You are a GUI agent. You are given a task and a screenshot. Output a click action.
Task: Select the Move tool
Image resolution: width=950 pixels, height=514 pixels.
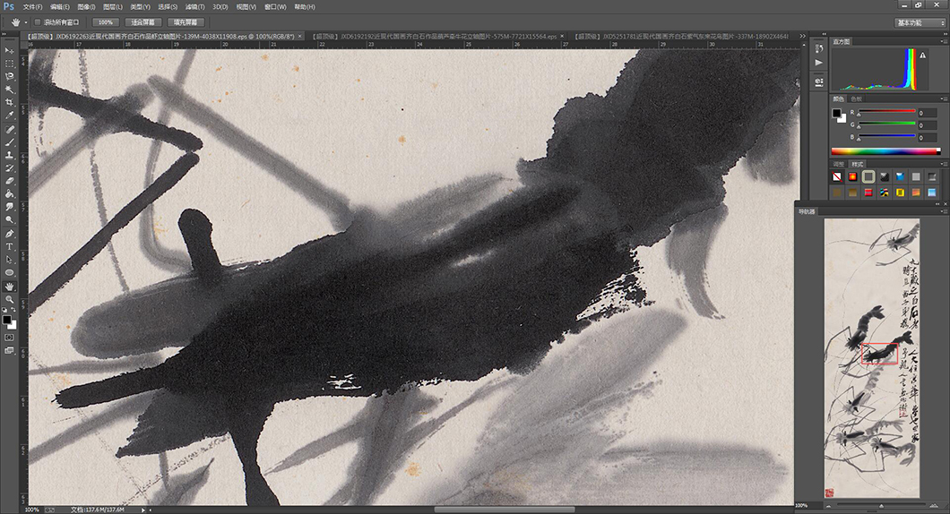[9, 51]
